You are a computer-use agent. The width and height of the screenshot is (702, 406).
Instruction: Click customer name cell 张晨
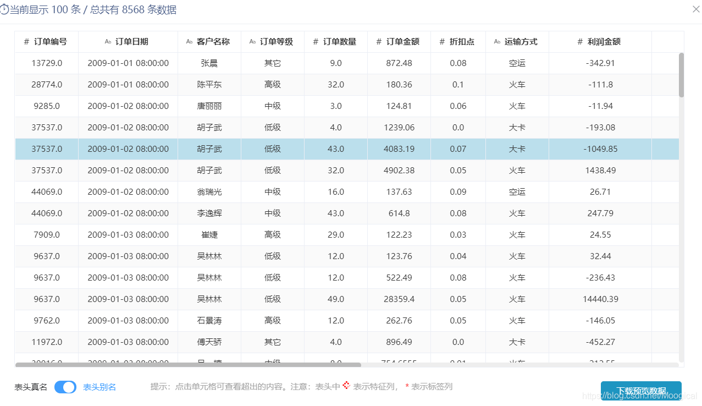pos(209,63)
